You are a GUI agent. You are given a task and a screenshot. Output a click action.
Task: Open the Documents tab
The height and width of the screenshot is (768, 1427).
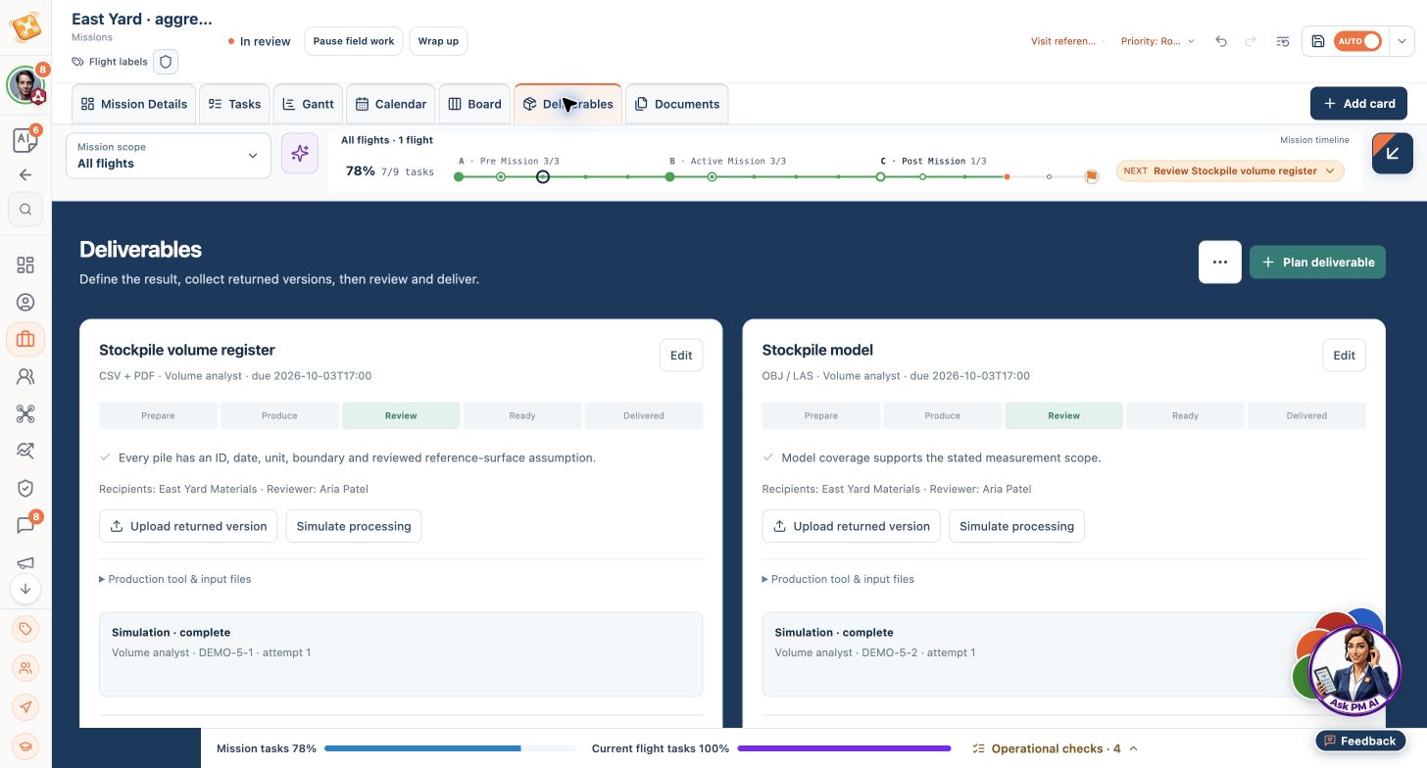[677, 104]
